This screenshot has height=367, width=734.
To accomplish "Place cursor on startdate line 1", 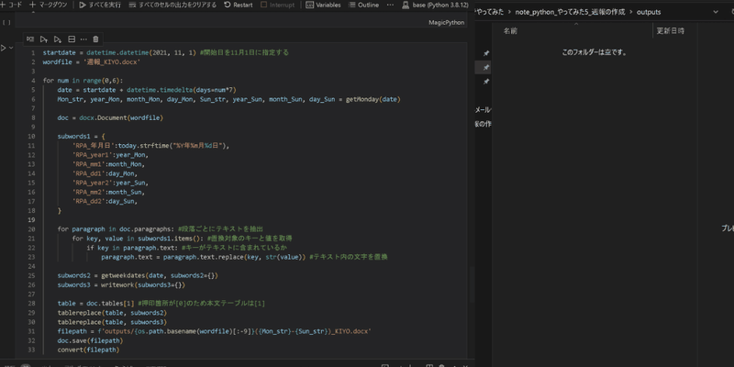I will point(166,52).
